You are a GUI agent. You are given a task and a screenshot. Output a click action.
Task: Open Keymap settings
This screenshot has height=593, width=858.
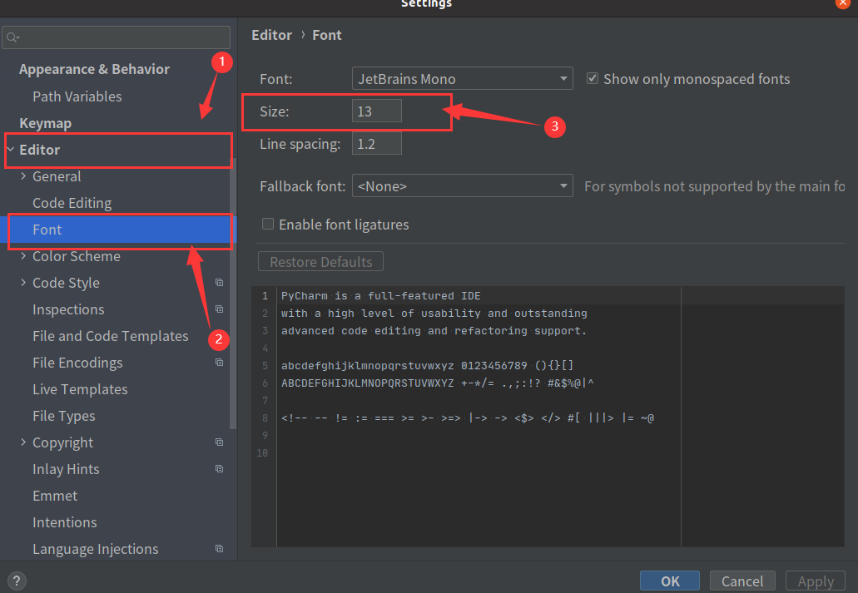pos(46,123)
